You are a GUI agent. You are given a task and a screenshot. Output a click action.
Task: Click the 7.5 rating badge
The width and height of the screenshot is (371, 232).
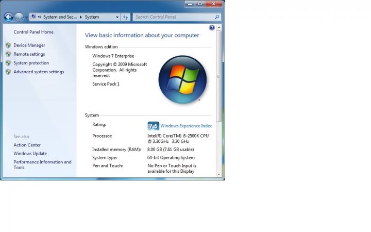(x=154, y=126)
